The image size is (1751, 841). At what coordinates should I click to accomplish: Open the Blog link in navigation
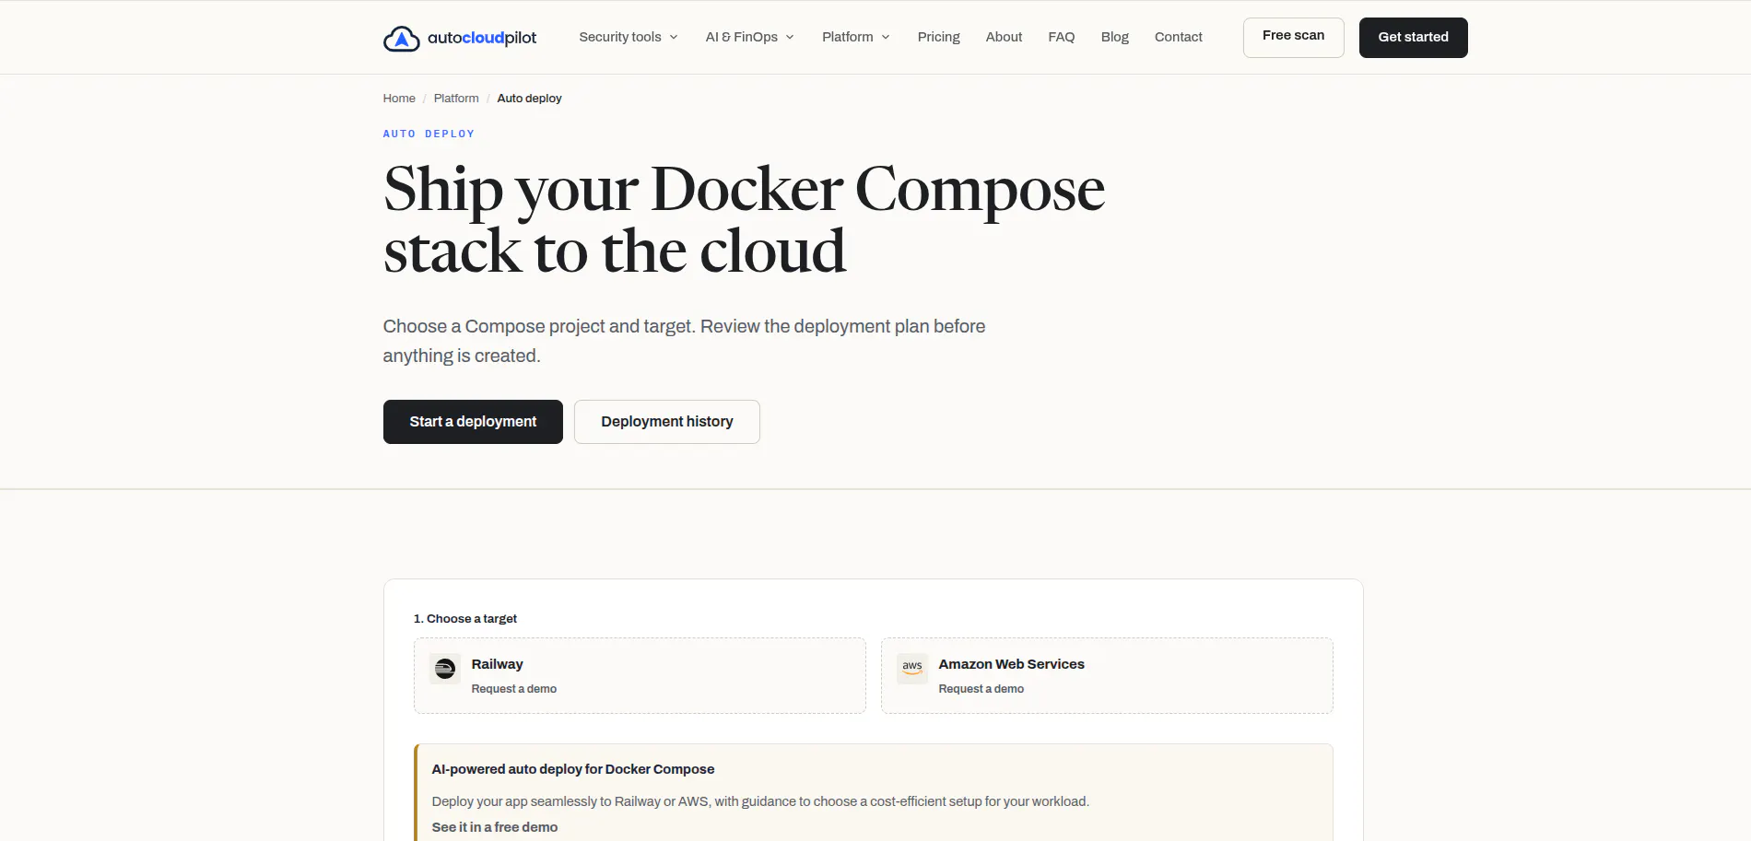(1114, 37)
